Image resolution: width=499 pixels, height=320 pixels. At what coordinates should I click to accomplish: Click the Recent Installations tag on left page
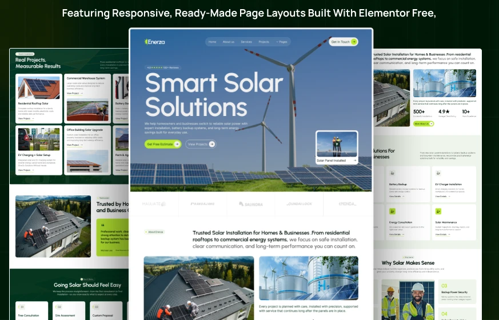coord(25,54)
